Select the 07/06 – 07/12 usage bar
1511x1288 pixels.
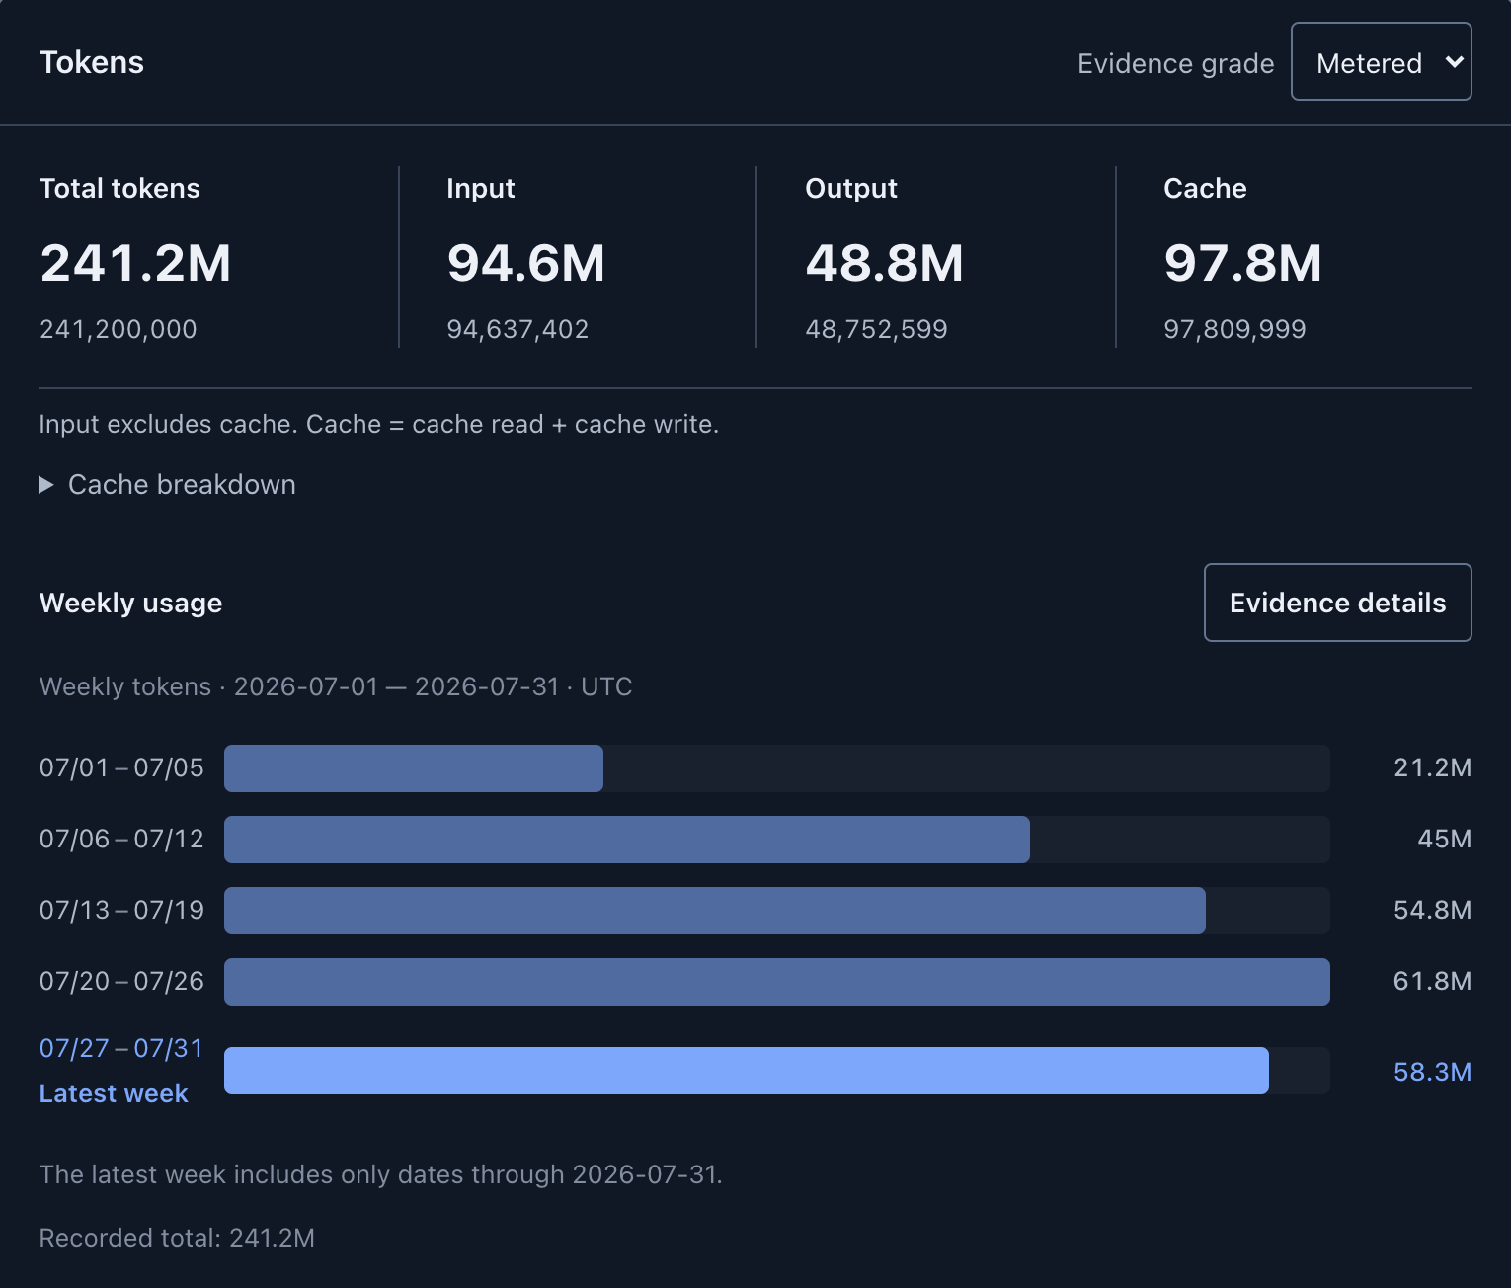click(627, 840)
